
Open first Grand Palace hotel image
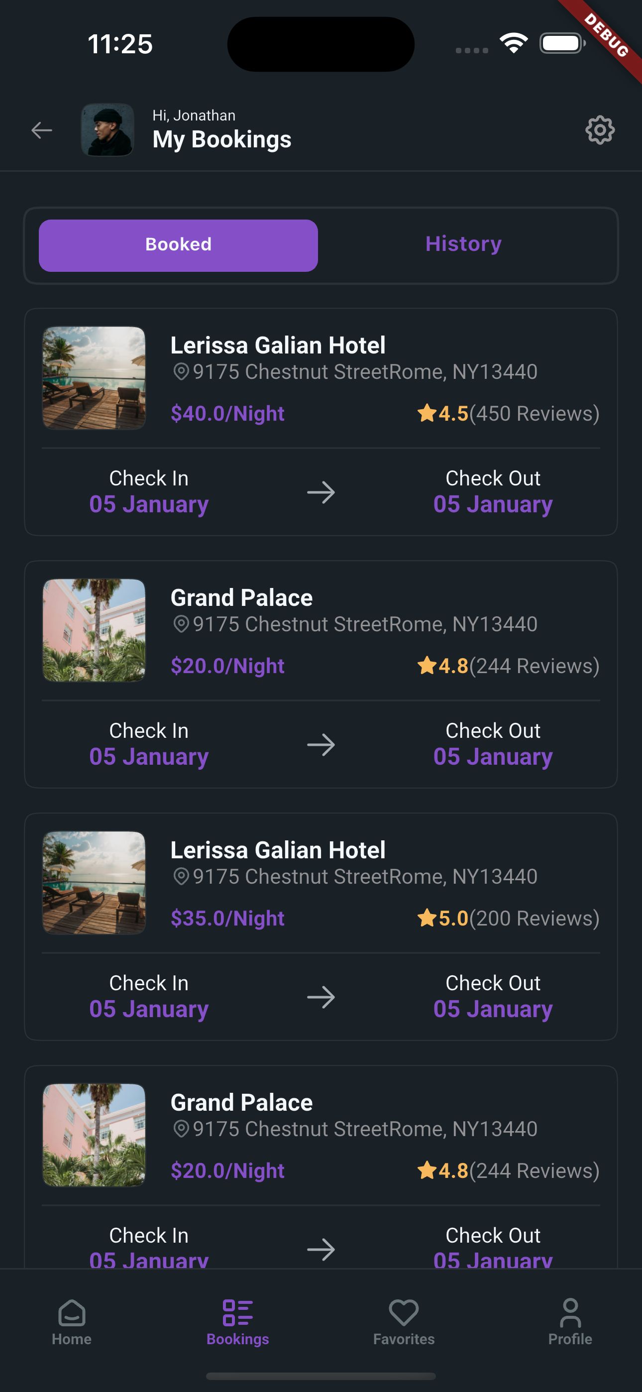[x=94, y=631]
